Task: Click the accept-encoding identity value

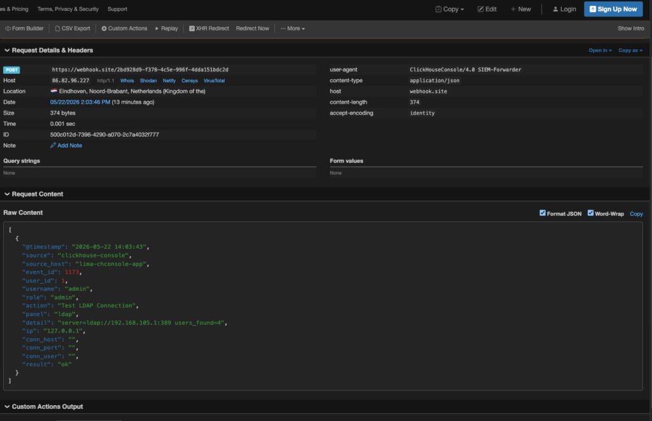Action: (422, 113)
